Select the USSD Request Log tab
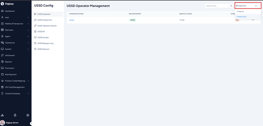The height and width of the screenshot is (126, 263). click(x=48, y=43)
